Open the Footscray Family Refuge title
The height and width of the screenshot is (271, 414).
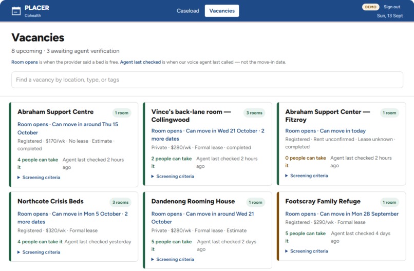point(323,201)
